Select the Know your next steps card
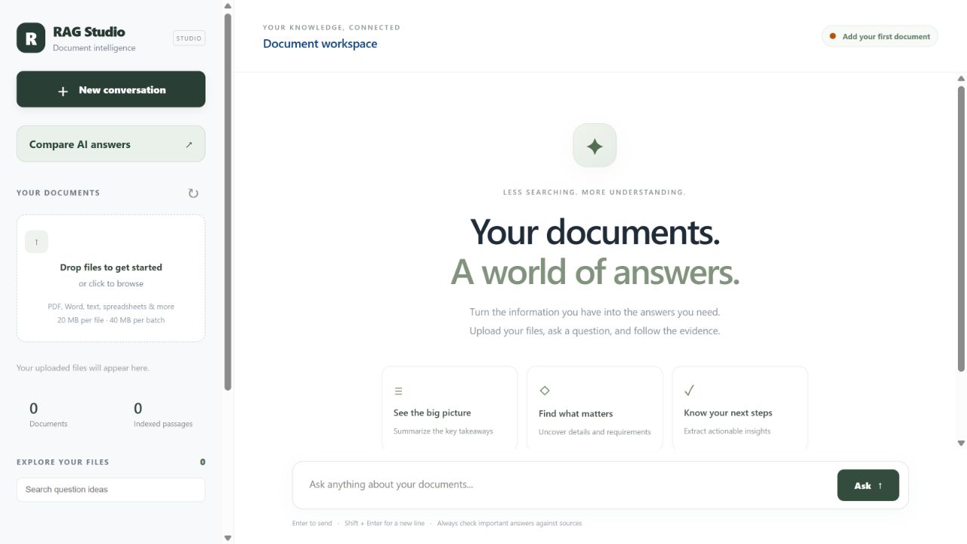 click(740, 408)
